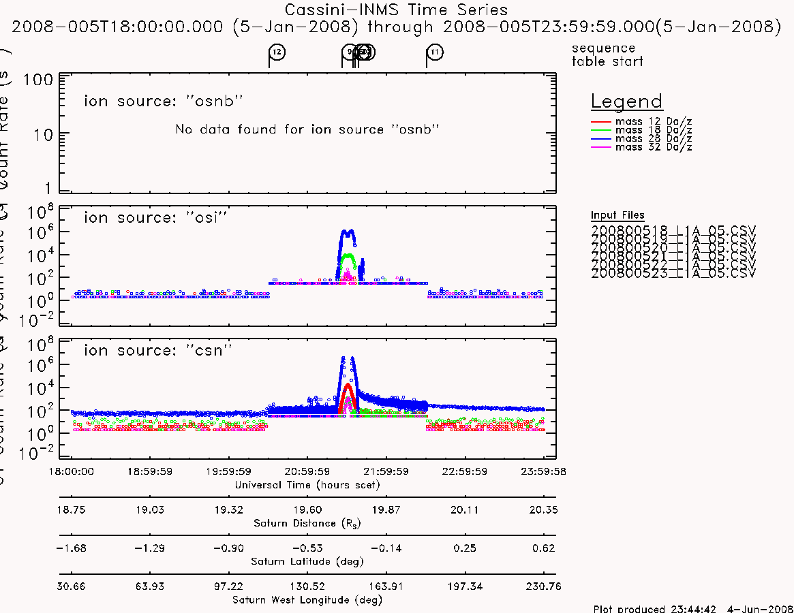Click the Input Files heading
The height and width of the screenshot is (613, 794).
coord(617,215)
